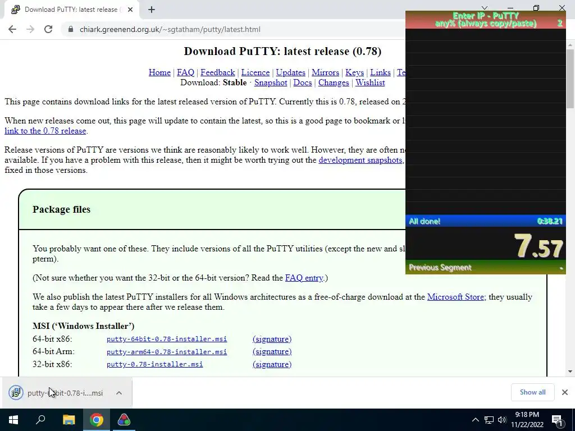The height and width of the screenshot is (431, 575).
Task: Reload the PuTTY download page
Action: tap(48, 29)
